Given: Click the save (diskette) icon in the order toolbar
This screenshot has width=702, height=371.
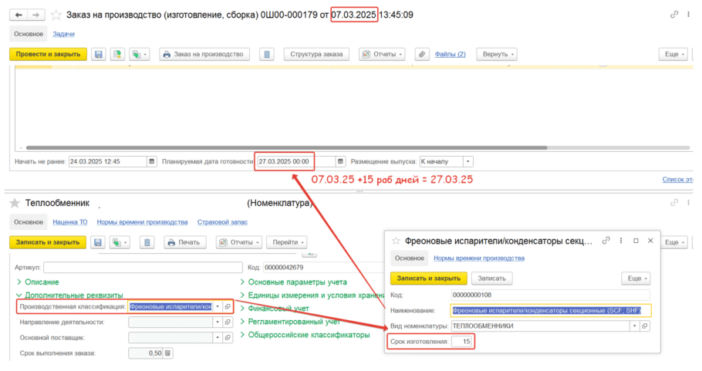Looking at the screenshot, I should coord(99,54).
